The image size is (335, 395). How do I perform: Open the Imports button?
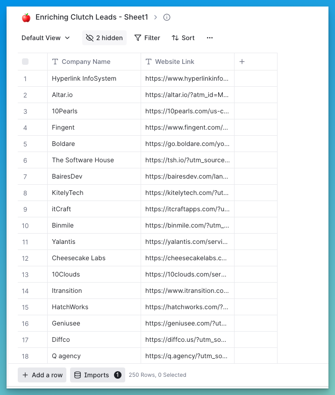pos(98,375)
